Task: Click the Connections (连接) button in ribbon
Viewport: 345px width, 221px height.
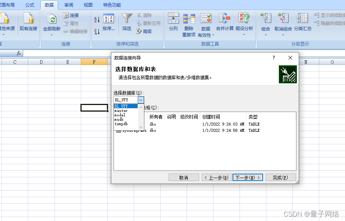Action: [71, 15]
